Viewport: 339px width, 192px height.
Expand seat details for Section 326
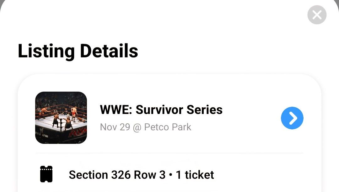click(x=141, y=174)
